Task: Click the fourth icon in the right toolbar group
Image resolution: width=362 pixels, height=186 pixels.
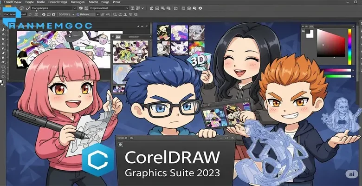Action: (x=169, y=8)
